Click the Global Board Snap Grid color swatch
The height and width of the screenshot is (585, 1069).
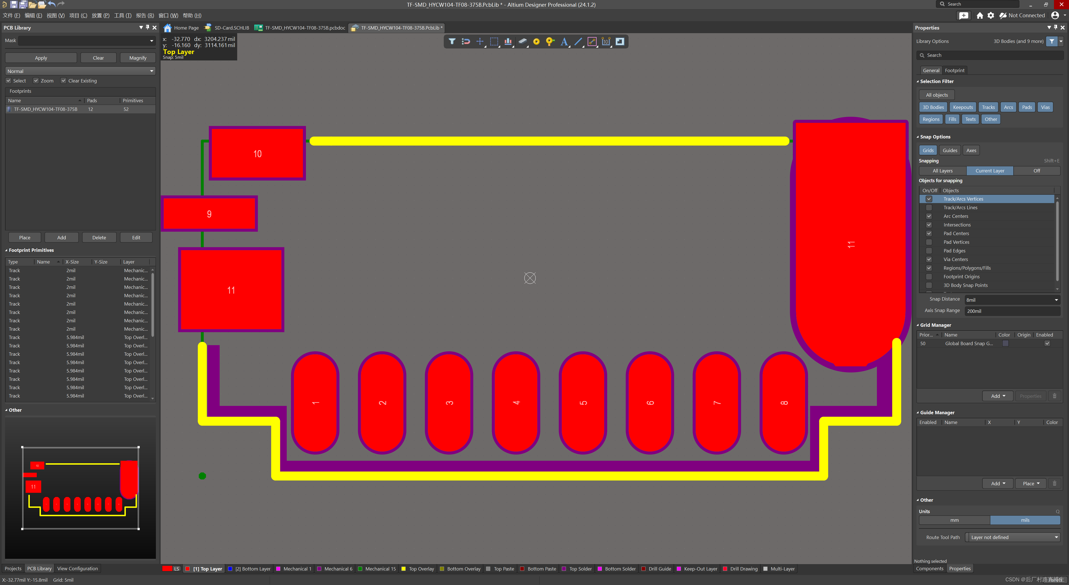pyautogui.click(x=1005, y=343)
